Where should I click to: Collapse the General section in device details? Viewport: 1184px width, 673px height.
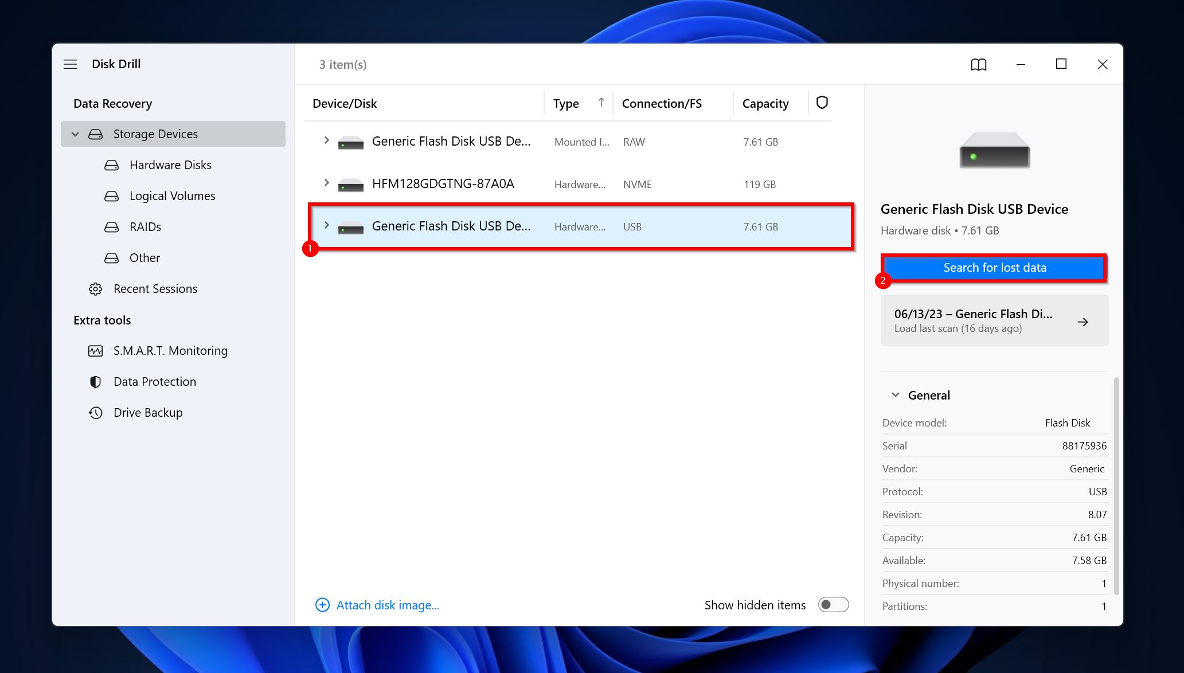tap(894, 395)
